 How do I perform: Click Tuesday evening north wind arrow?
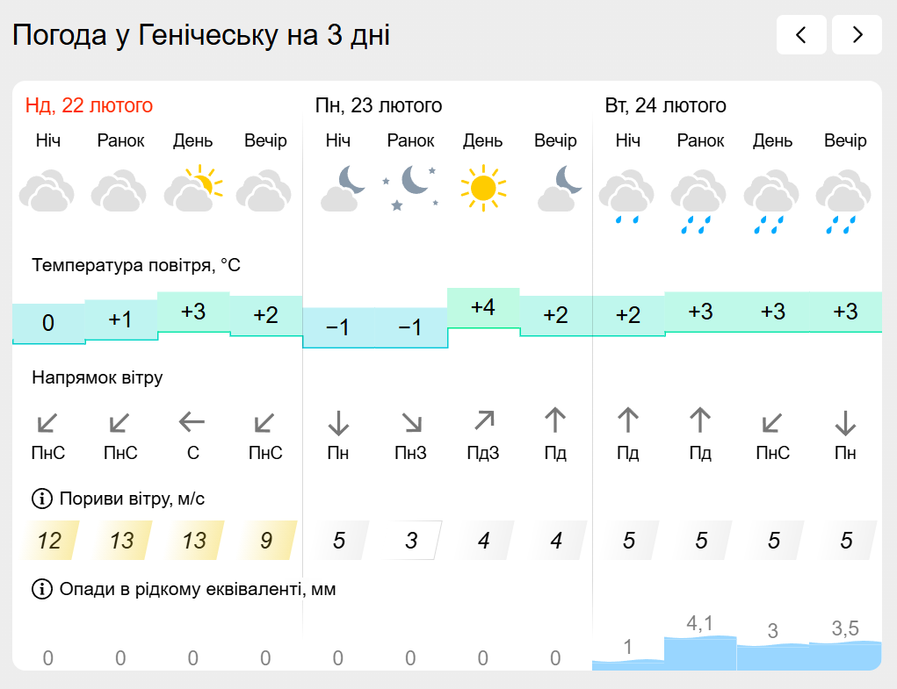click(x=845, y=424)
